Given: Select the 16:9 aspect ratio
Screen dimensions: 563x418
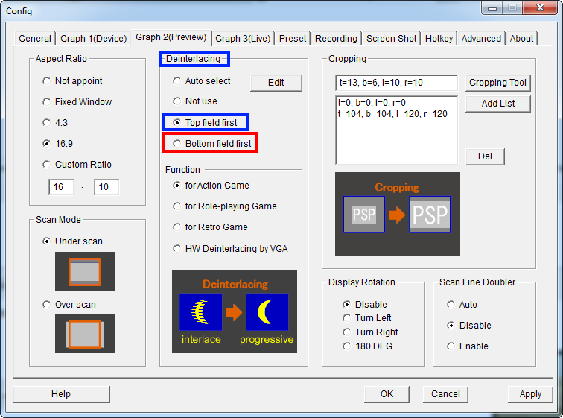Looking at the screenshot, I should click(x=57, y=144).
